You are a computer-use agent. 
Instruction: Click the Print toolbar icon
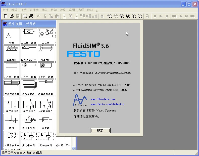tap(31, 16)
